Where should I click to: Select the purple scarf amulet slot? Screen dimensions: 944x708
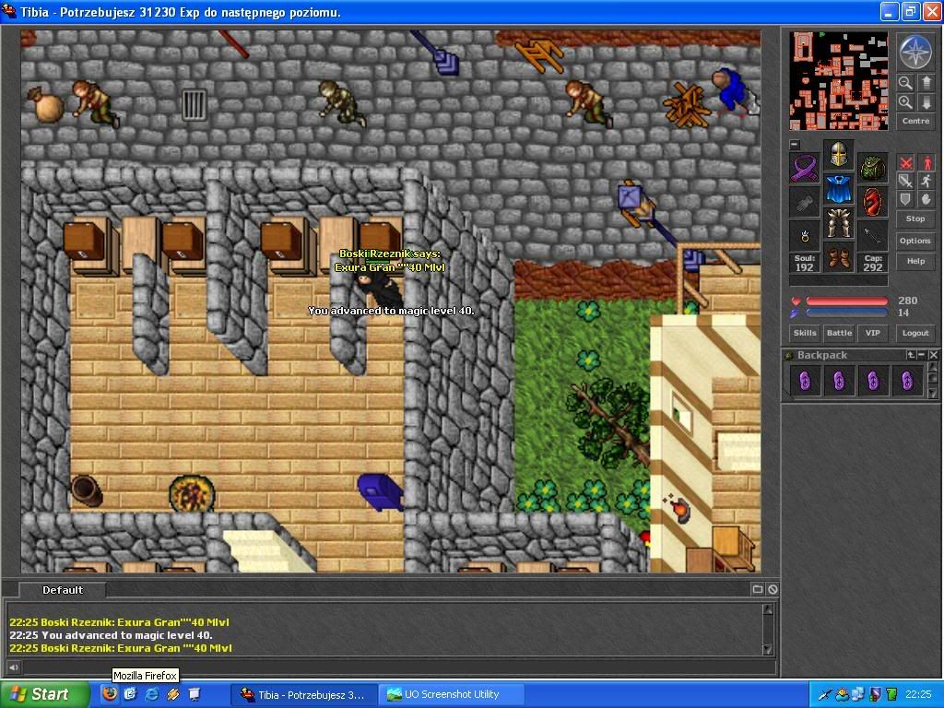[x=804, y=168]
